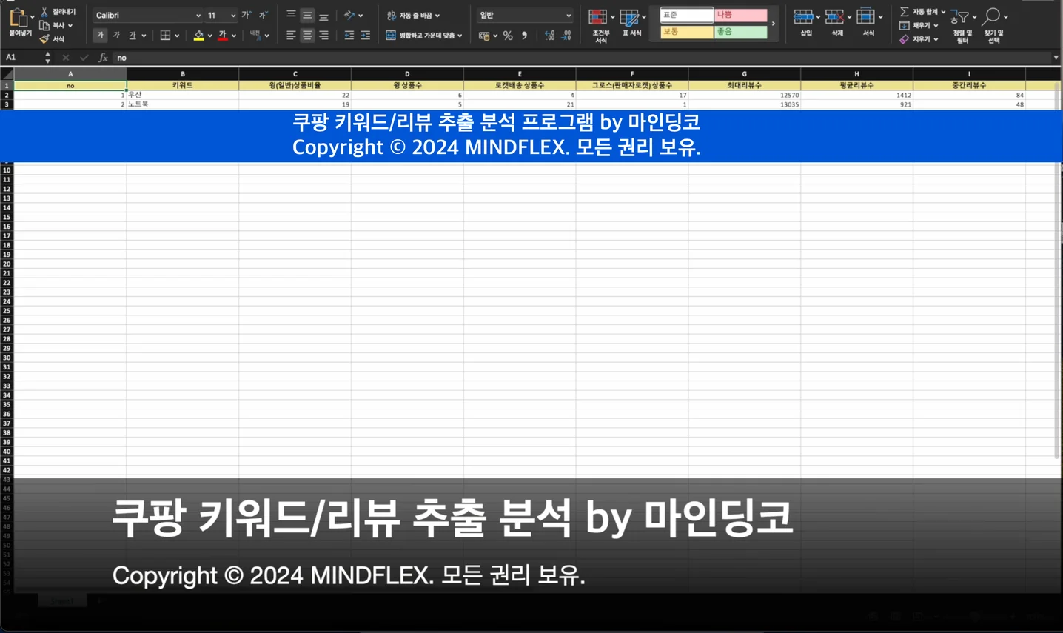This screenshot has width=1063, height=633.
Task: Click Format cells (서식) icon near 삭제
Action: click(866, 16)
